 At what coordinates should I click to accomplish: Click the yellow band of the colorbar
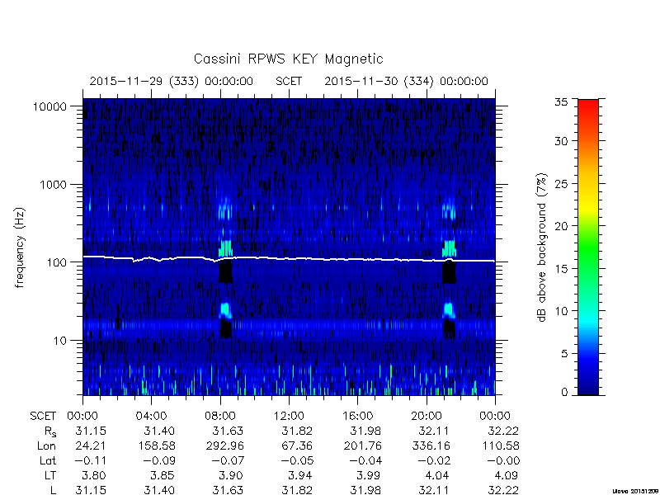[x=588, y=206]
